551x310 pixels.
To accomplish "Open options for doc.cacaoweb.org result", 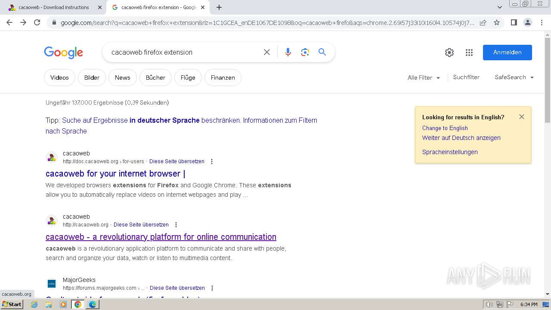I will pos(211,161).
